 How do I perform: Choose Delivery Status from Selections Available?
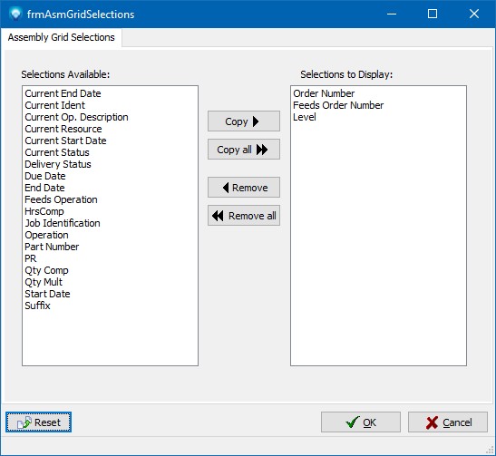click(57, 164)
